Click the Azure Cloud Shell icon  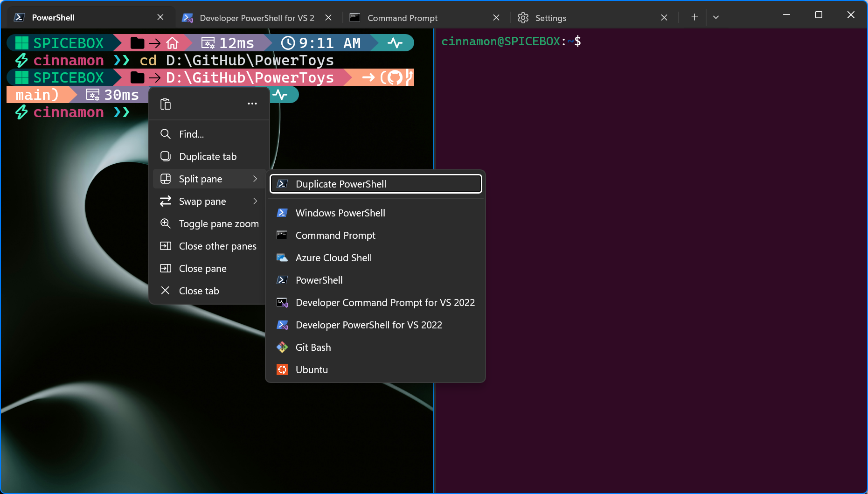coord(282,257)
